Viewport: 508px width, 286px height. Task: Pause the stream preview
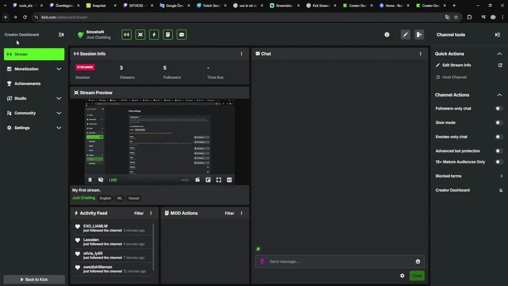point(90,180)
